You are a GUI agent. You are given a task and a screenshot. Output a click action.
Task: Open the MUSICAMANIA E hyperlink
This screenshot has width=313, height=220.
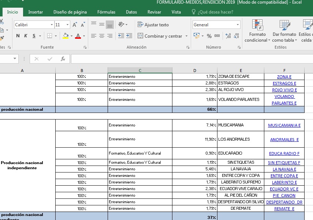pyautogui.click(x=284, y=125)
